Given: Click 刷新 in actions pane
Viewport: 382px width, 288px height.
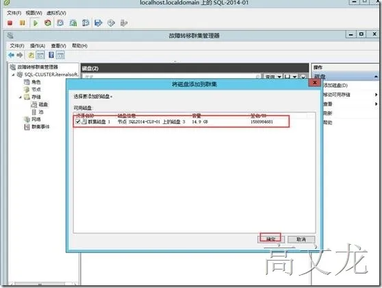Looking at the screenshot, I should (x=328, y=113).
